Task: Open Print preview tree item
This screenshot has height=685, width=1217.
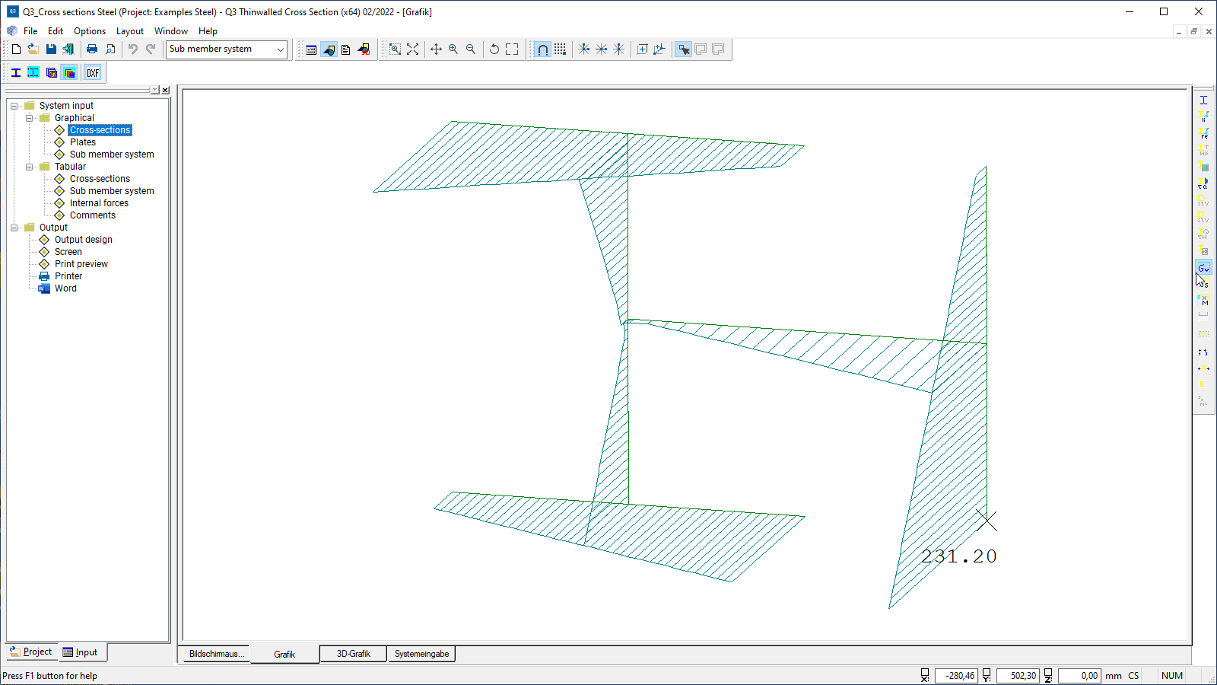Action: click(81, 264)
